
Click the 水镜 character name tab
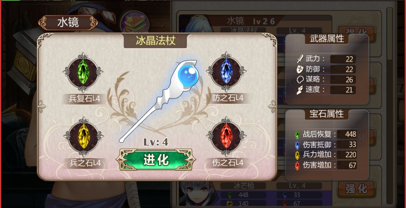[x=68, y=23]
